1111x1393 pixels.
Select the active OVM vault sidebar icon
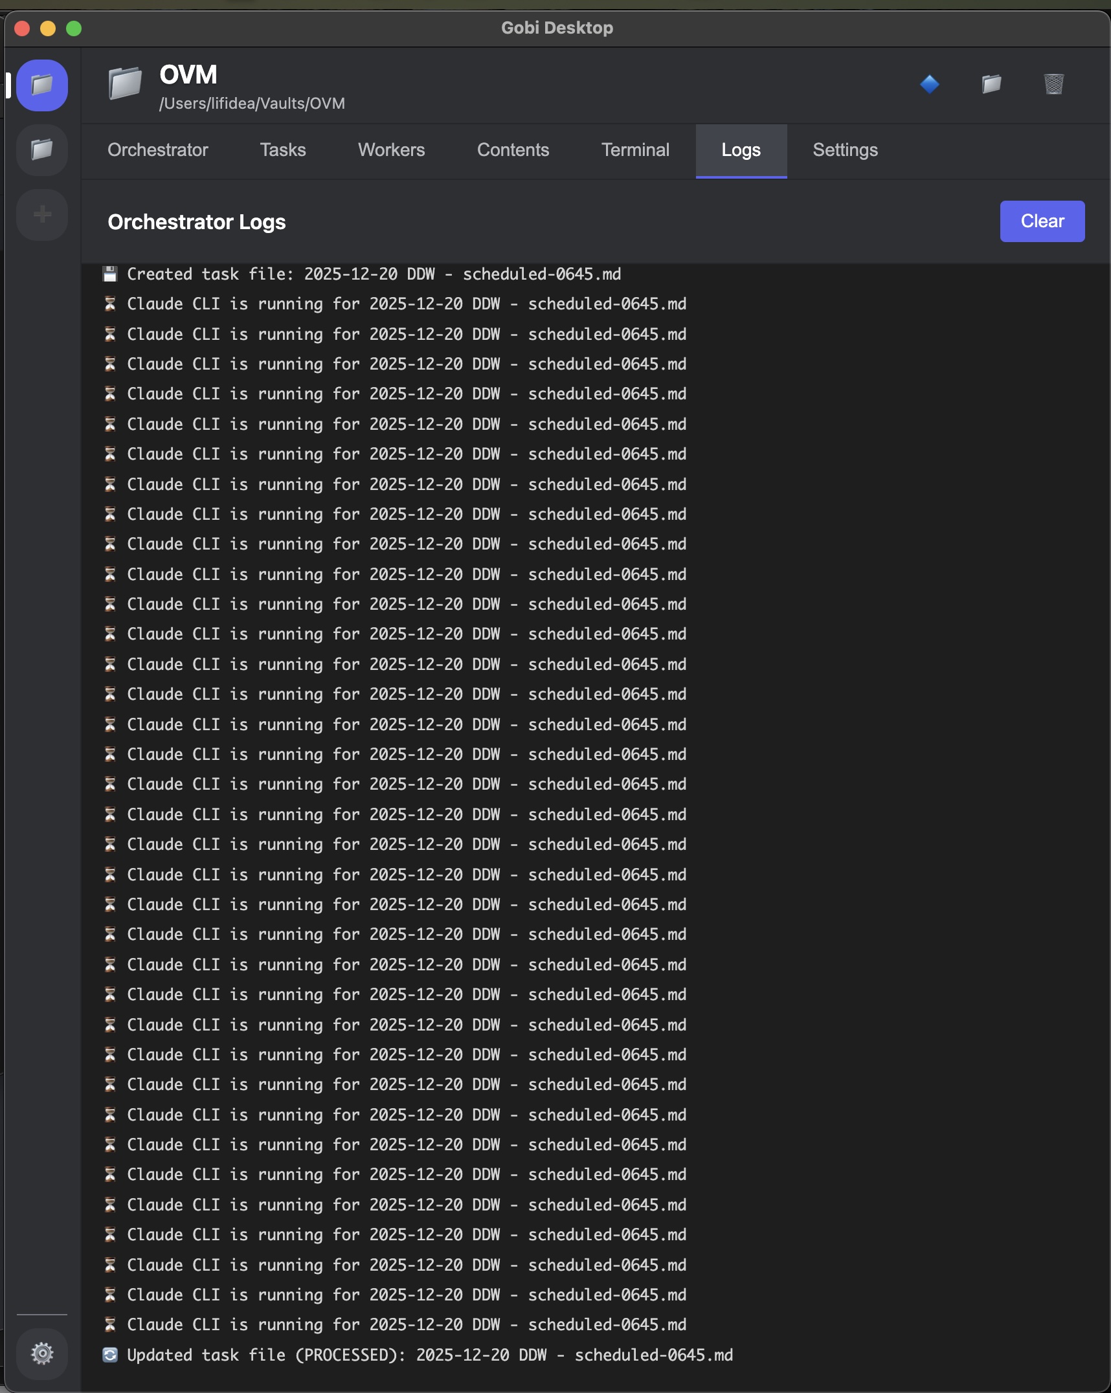click(42, 85)
